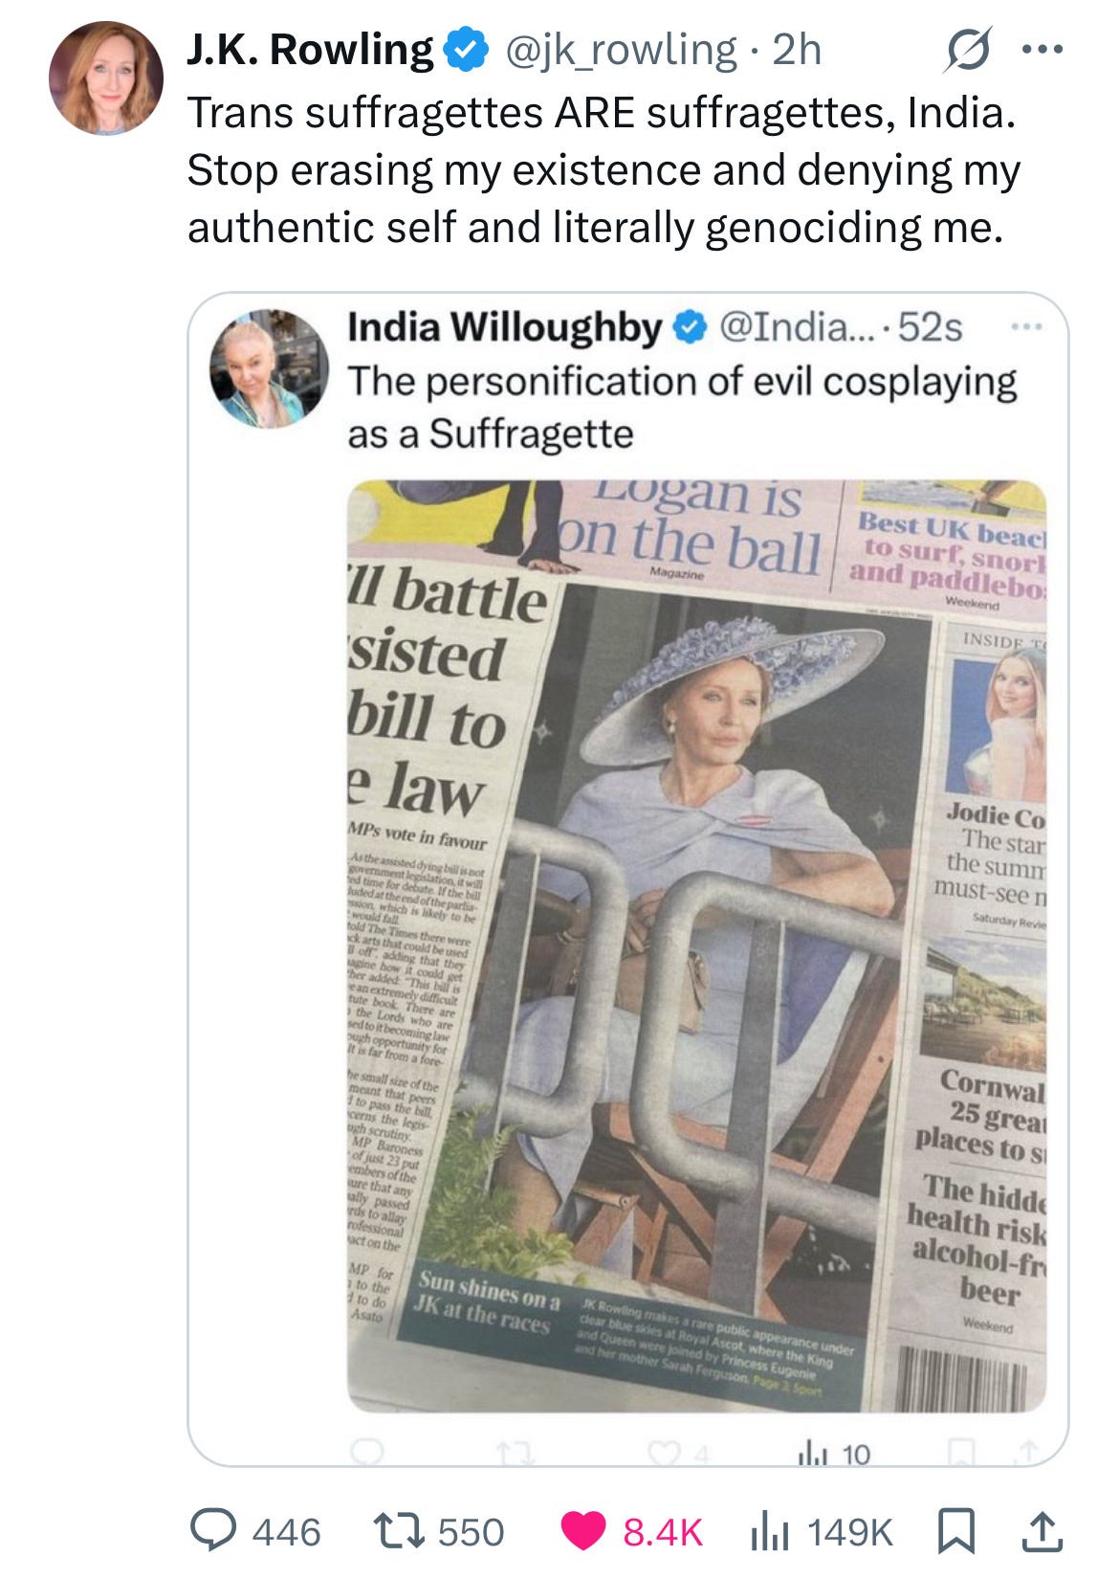Repost the tweet showing 550 reposts

point(404,1531)
